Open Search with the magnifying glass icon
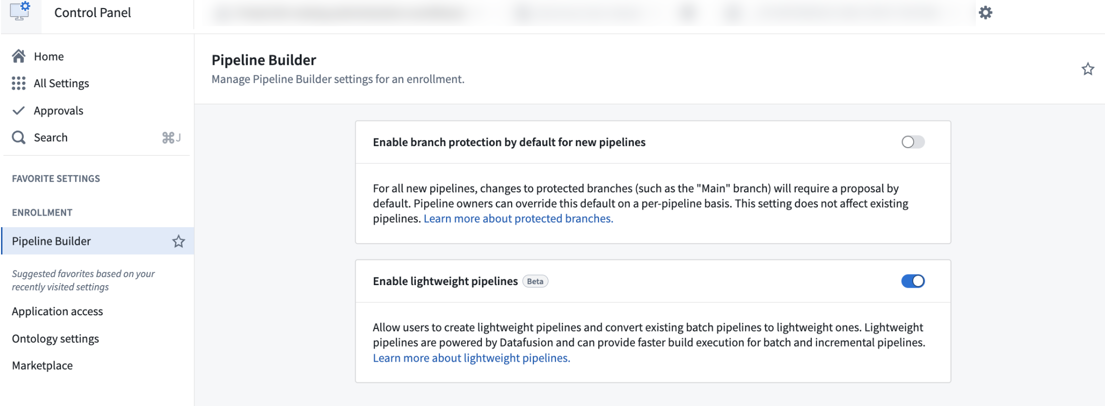 pyautogui.click(x=18, y=137)
